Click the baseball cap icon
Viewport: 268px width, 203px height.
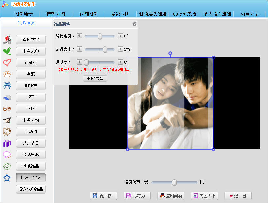pyautogui.click(x=7, y=97)
